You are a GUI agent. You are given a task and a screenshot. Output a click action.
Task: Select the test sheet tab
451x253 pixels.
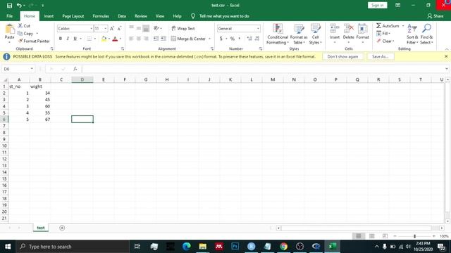click(41, 228)
